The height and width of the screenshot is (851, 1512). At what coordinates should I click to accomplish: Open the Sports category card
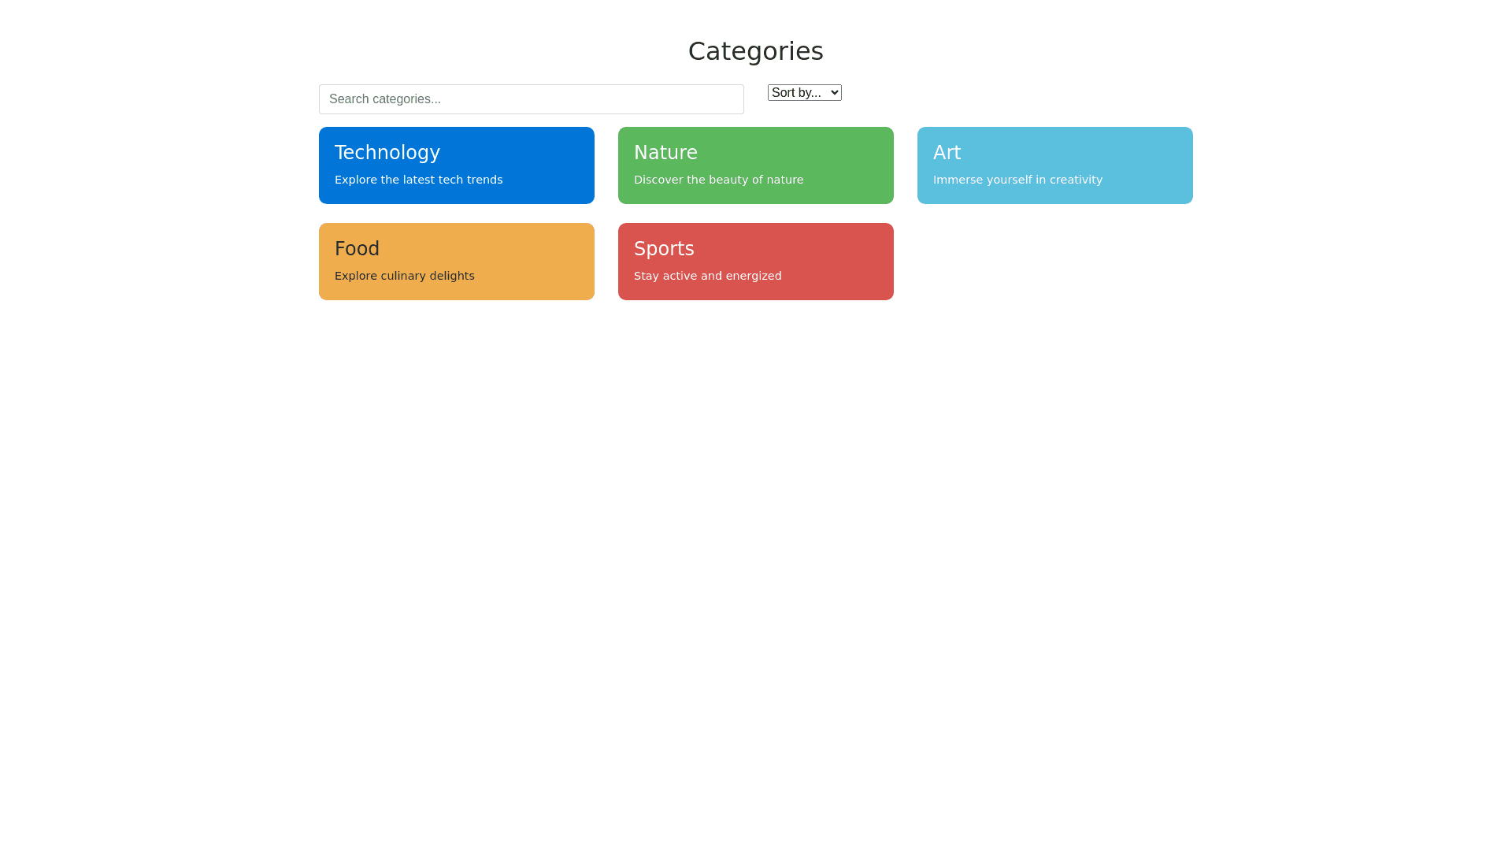[x=755, y=261]
